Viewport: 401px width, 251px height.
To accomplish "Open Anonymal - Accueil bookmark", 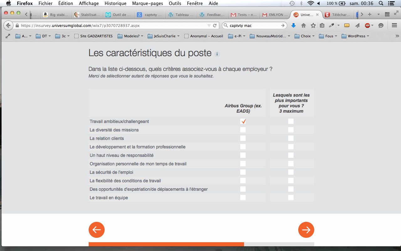I will coord(204,36).
